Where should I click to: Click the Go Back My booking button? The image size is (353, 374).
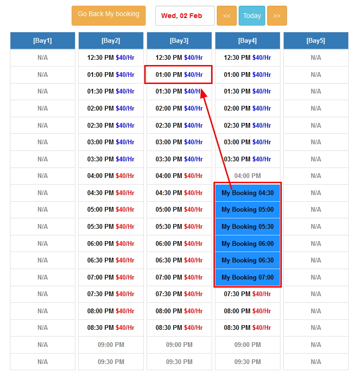pos(108,15)
